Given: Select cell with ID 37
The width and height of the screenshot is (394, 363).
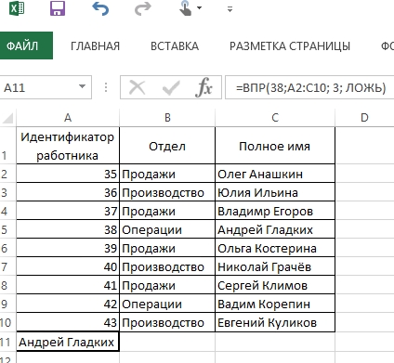Looking at the screenshot, I should [68, 211].
